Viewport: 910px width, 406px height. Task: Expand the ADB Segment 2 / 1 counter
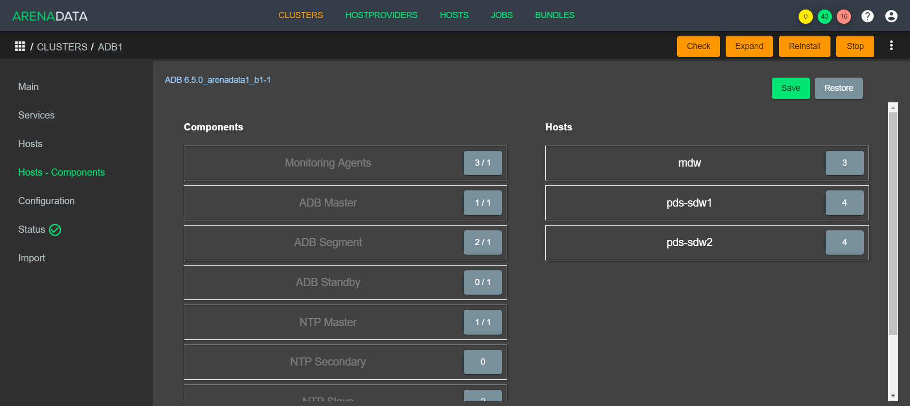(x=482, y=242)
